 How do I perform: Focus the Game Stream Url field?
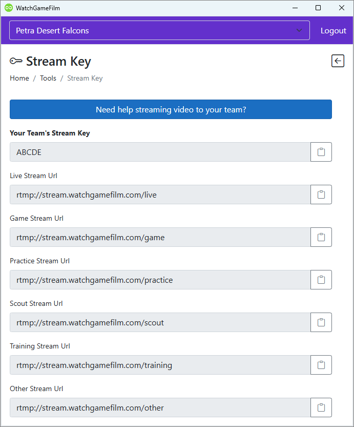coord(160,237)
